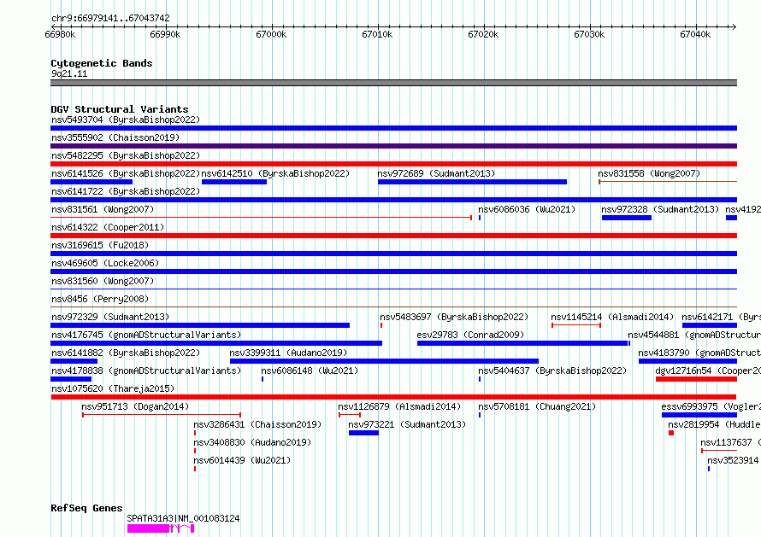Click the RefSeq Genes track title
Viewport: 761px width, 537px height.
point(86,508)
